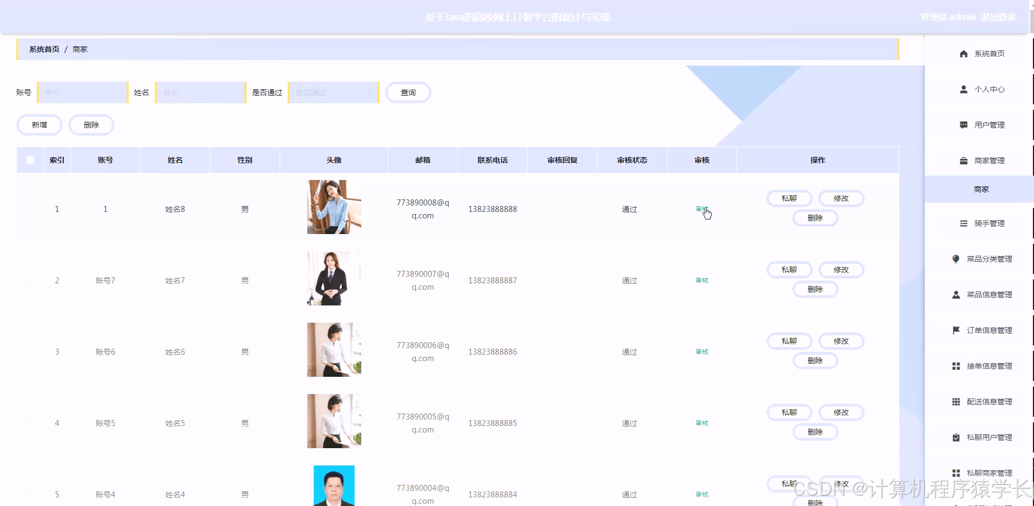Image resolution: width=1034 pixels, height=506 pixels.
Task: Select the 商家 submenu item
Action: (981, 189)
